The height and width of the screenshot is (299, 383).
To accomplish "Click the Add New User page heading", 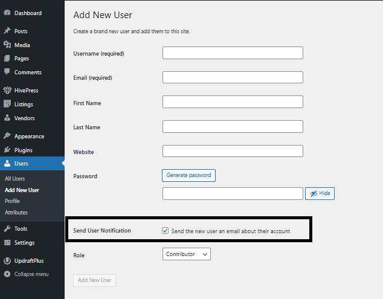I will click(x=103, y=15).
